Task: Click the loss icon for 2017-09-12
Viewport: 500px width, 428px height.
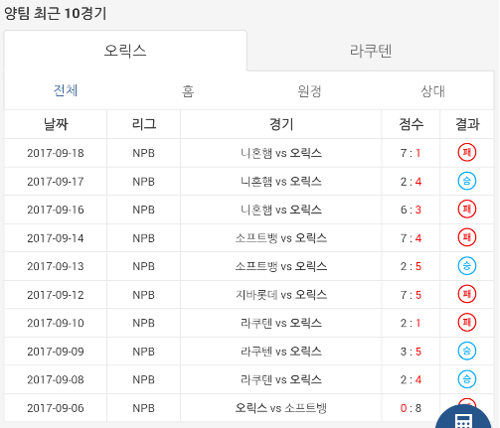Action: click(x=467, y=294)
